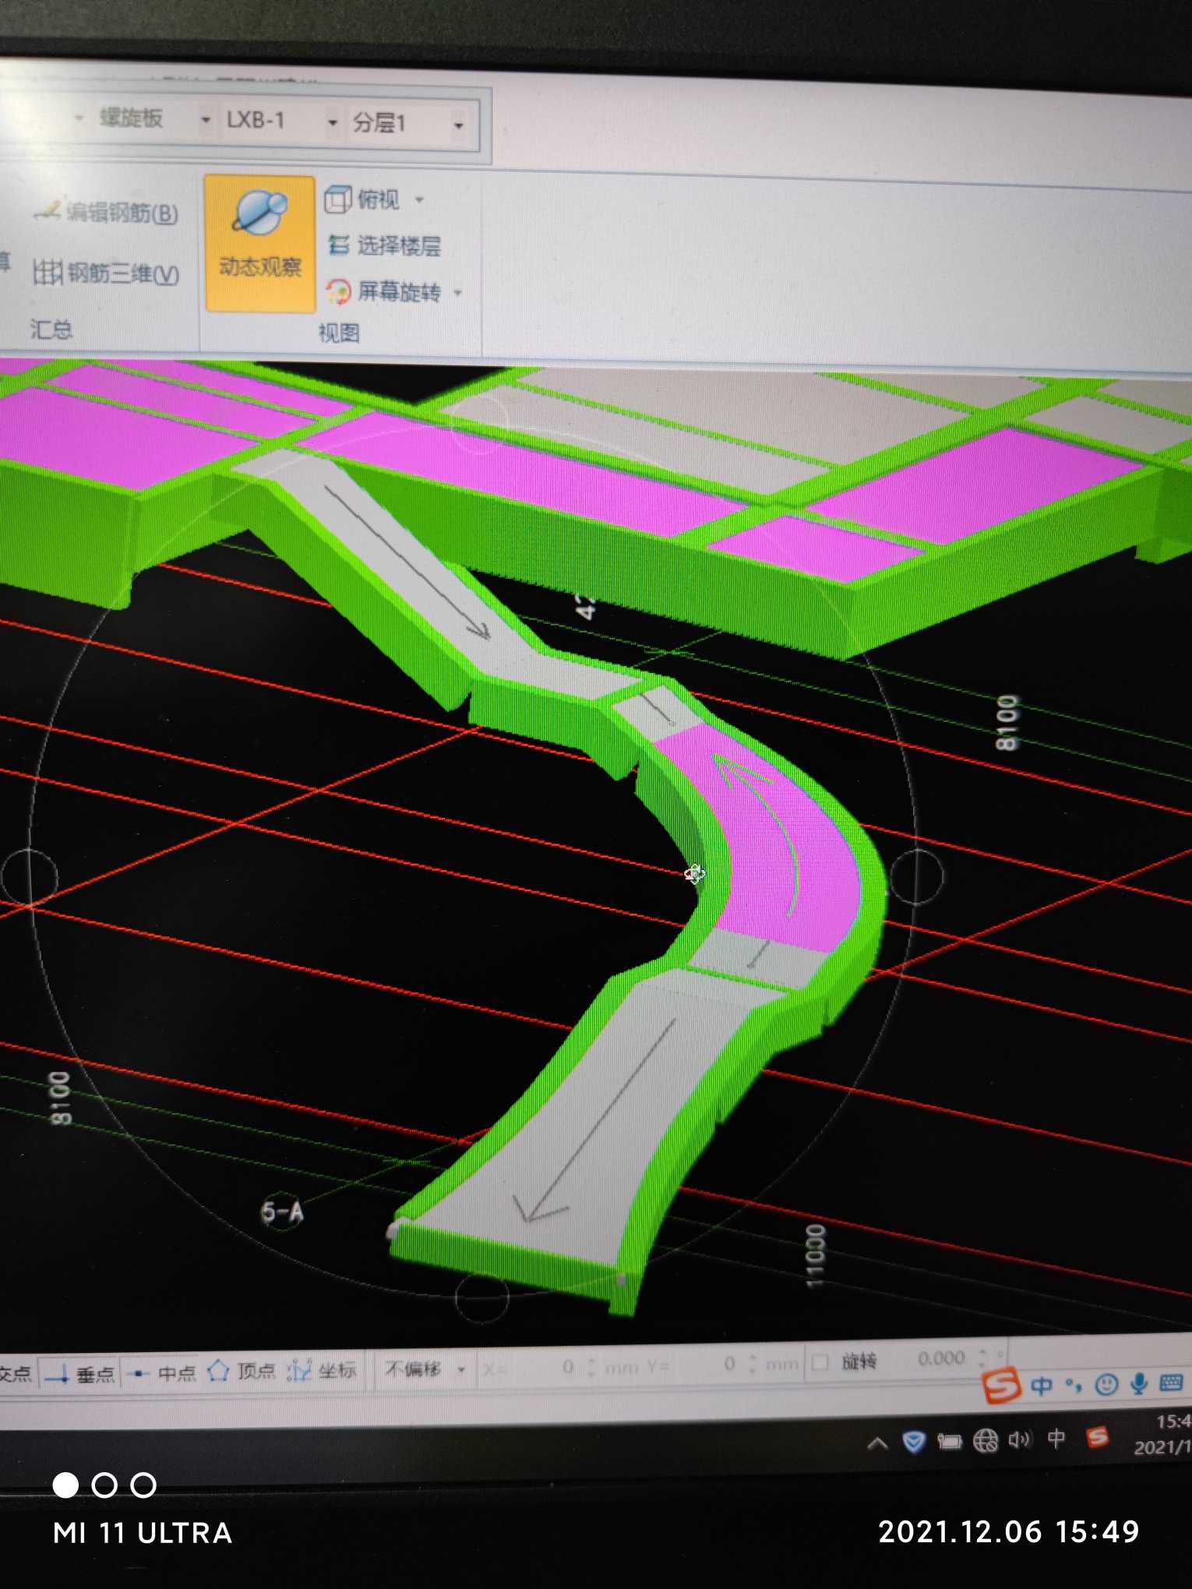1192x1589 pixels.
Task: Open the volume speaker tray icon
Action: pyautogui.click(x=1019, y=1439)
